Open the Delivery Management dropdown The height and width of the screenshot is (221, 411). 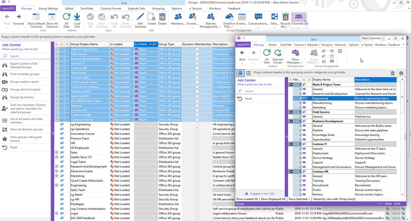click(211, 21)
